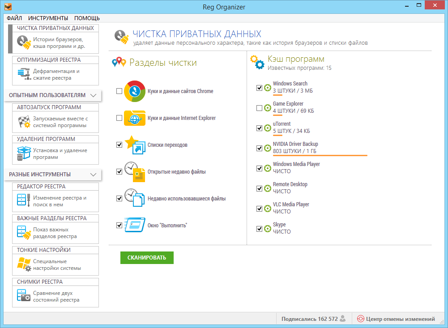The height and width of the screenshot is (328, 448).
Task: Click "803 ШТУКИ / 1 ГБ" text
Action: pyautogui.click(x=294, y=151)
